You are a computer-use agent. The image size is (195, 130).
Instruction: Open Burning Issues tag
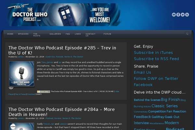tap(142, 107)
